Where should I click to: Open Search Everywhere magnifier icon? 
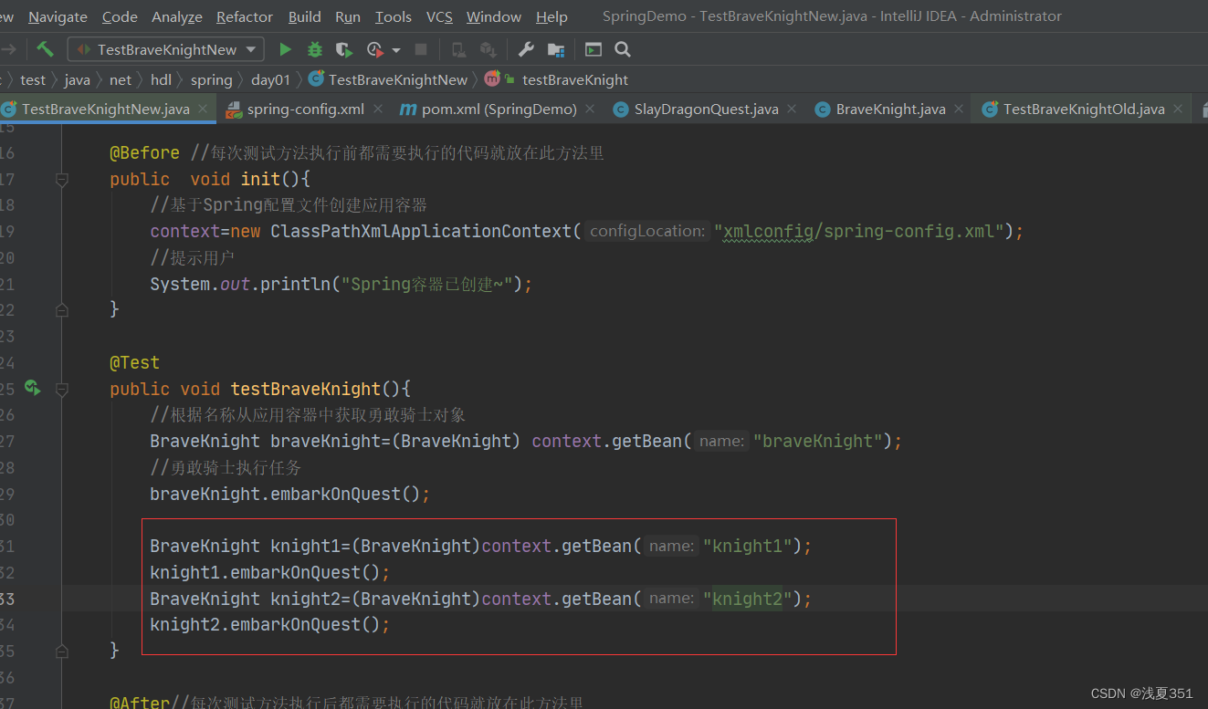point(623,49)
